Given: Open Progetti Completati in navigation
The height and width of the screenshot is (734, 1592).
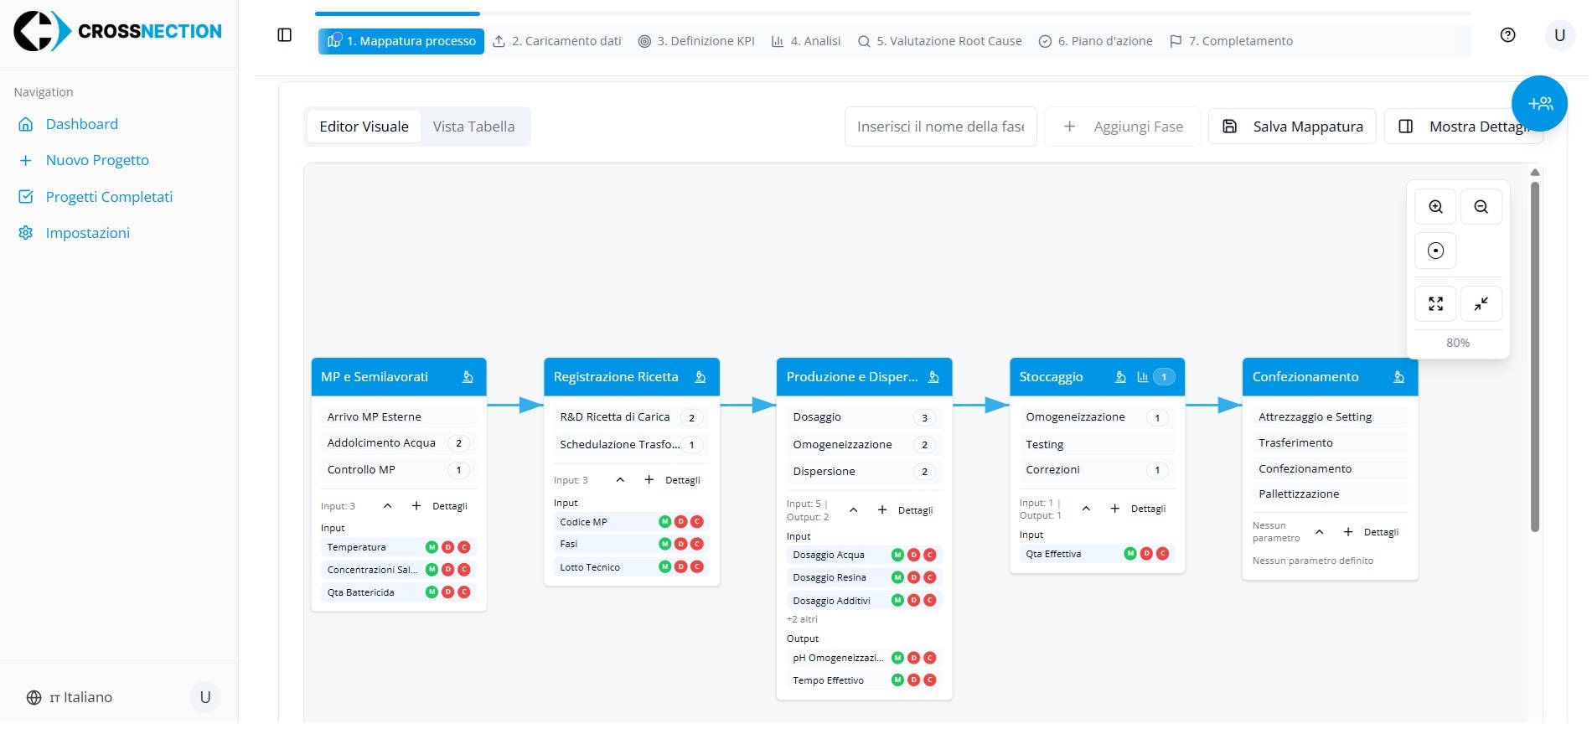Looking at the screenshot, I should [x=109, y=197].
